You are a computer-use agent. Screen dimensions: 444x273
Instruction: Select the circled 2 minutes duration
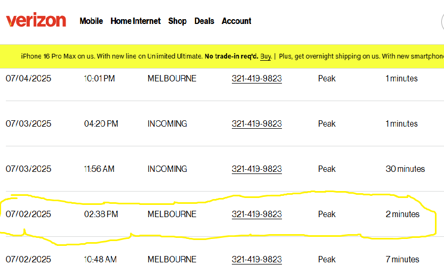coord(402,214)
